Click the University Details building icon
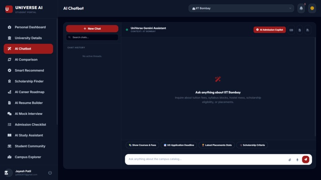Image resolution: width=321 pixels, height=180 pixels. pyautogui.click(x=10, y=38)
